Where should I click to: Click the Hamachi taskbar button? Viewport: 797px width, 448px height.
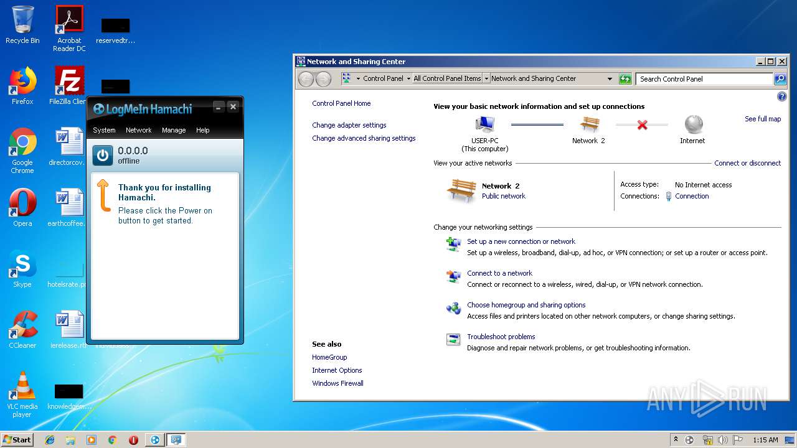point(155,440)
